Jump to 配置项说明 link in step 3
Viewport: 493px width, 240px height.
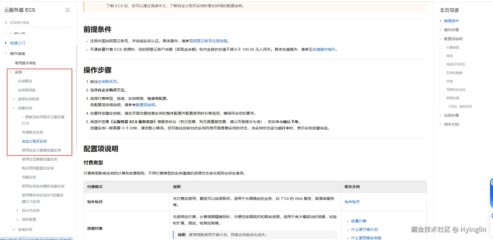pyautogui.click(x=145, y=105)
